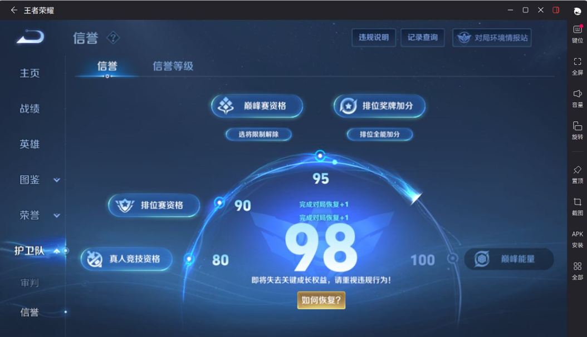The width and height of the screenshot is (587, 337).
Task: Enable the 置顶 pin-on-top icon
Action: (x=577, y=174)
